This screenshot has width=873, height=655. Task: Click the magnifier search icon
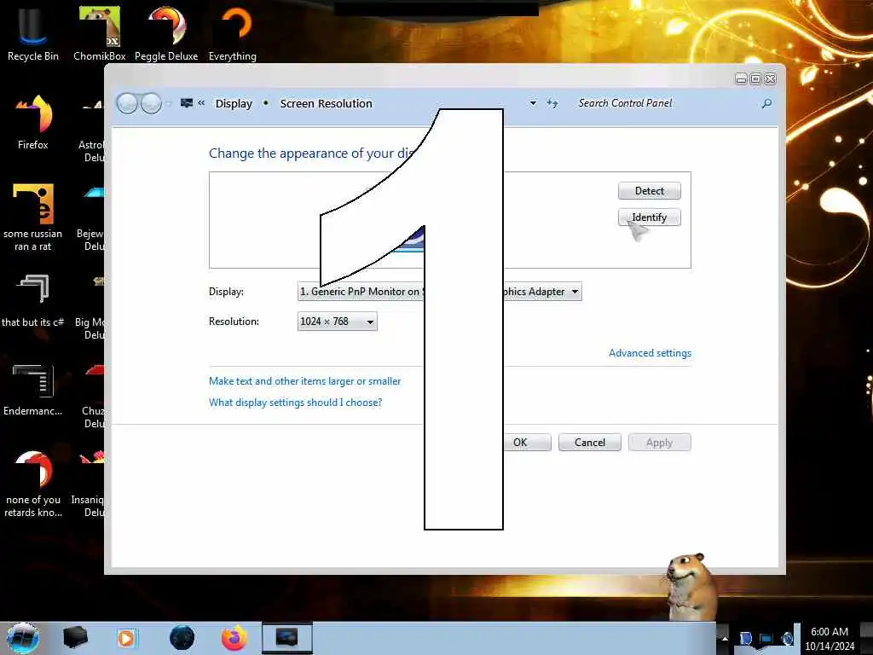(766, 103)
